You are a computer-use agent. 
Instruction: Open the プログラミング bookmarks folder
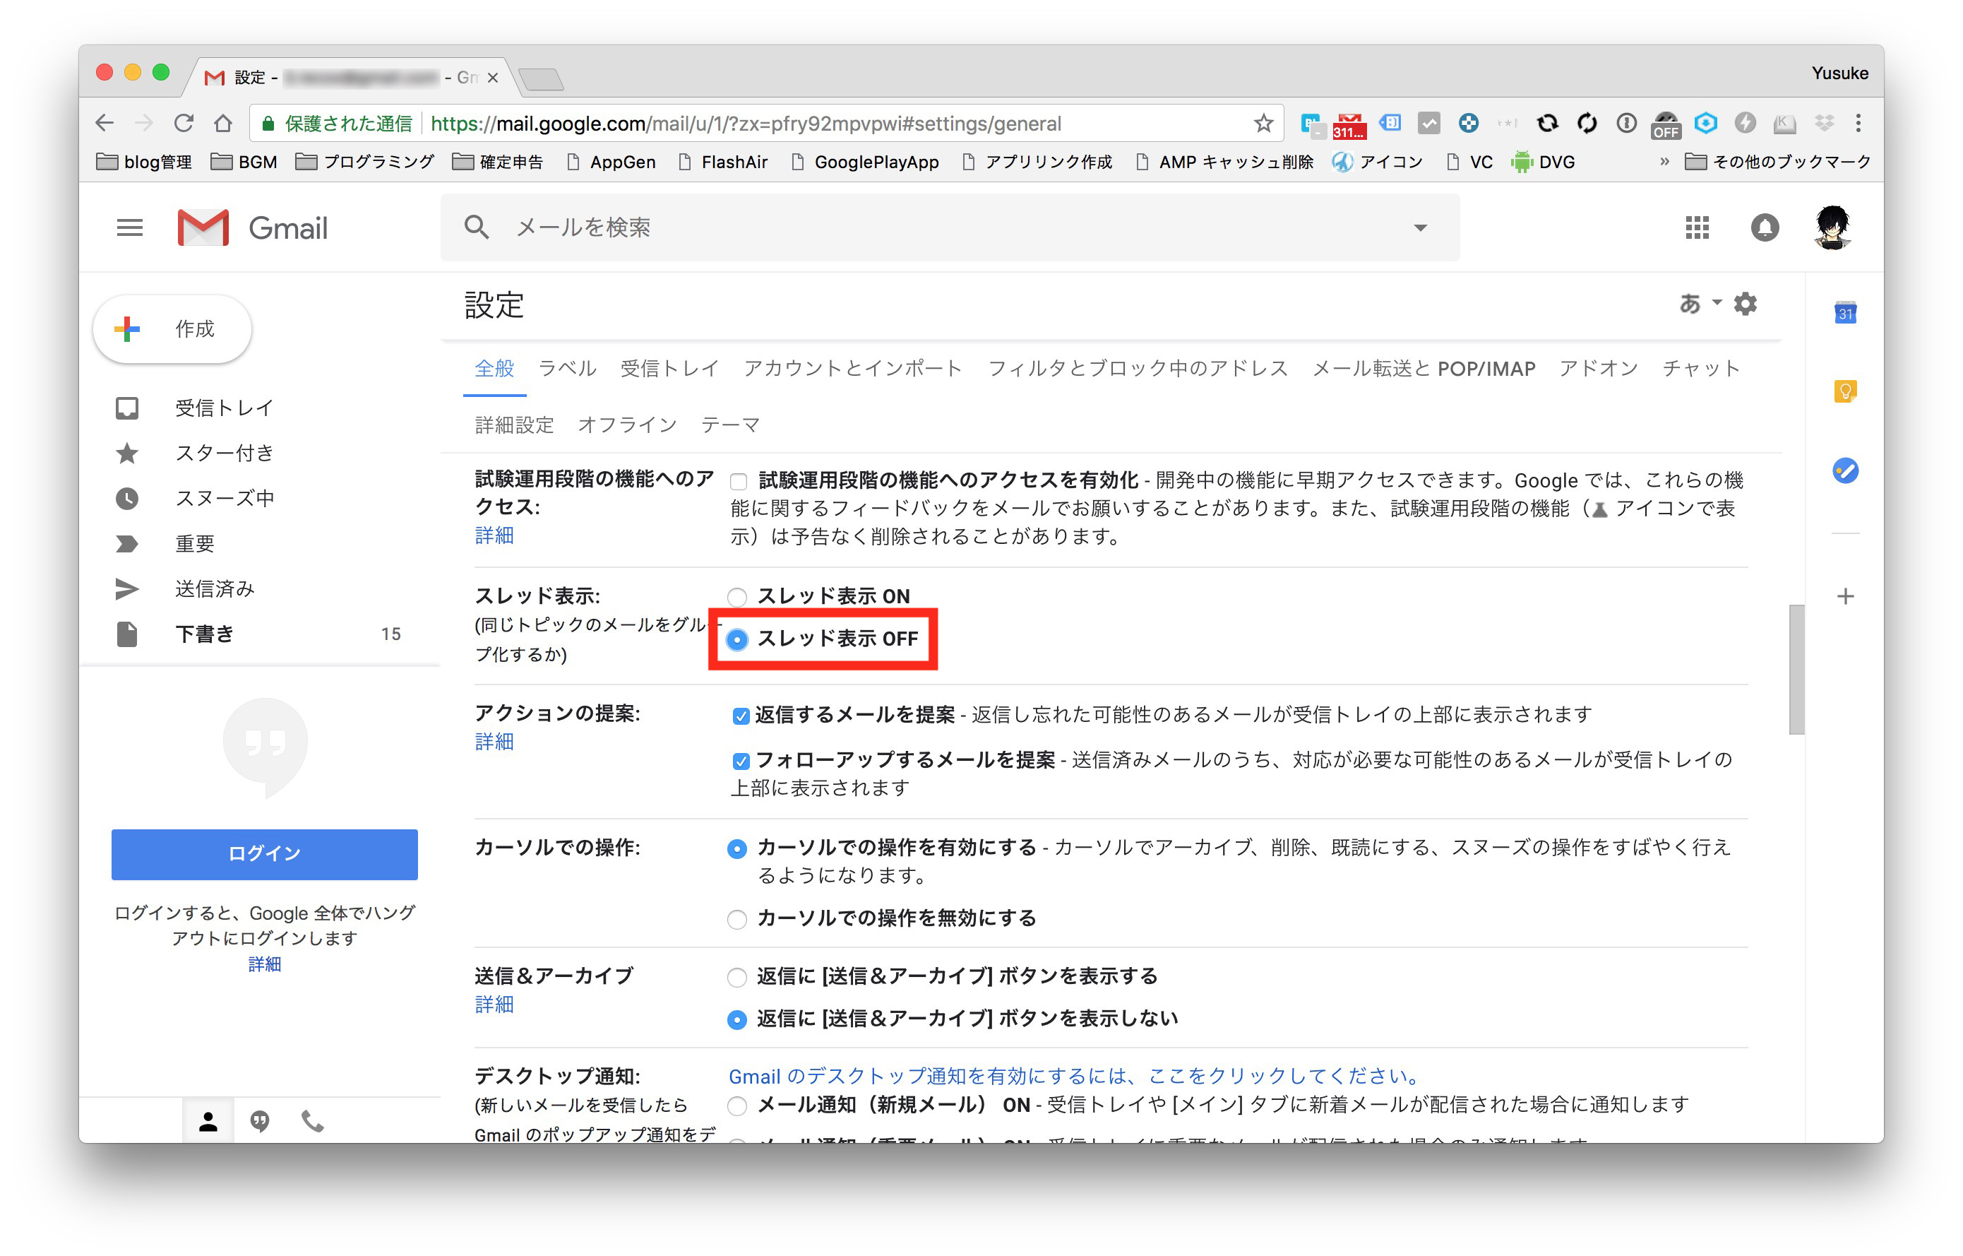point(364,162)
